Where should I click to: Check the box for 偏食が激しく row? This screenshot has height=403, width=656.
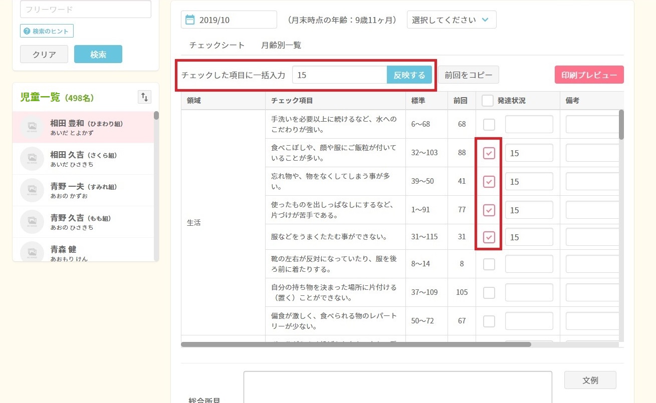click(489, 321)
